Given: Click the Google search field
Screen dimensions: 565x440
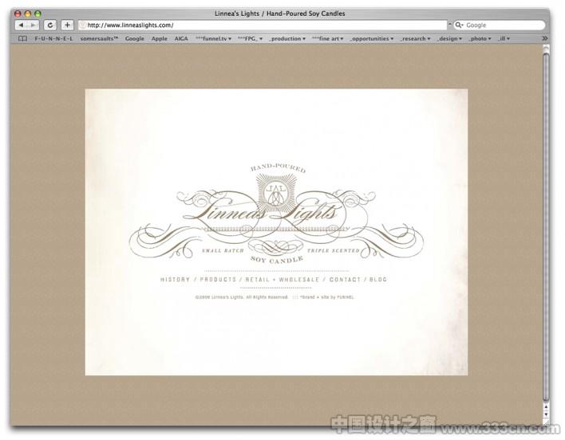Looking at the screenshot, I should point(500,26).
